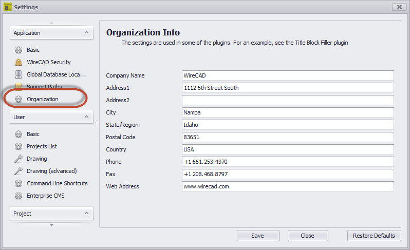
Task: Open the Global Database Location page
Action: pos(56,74)
